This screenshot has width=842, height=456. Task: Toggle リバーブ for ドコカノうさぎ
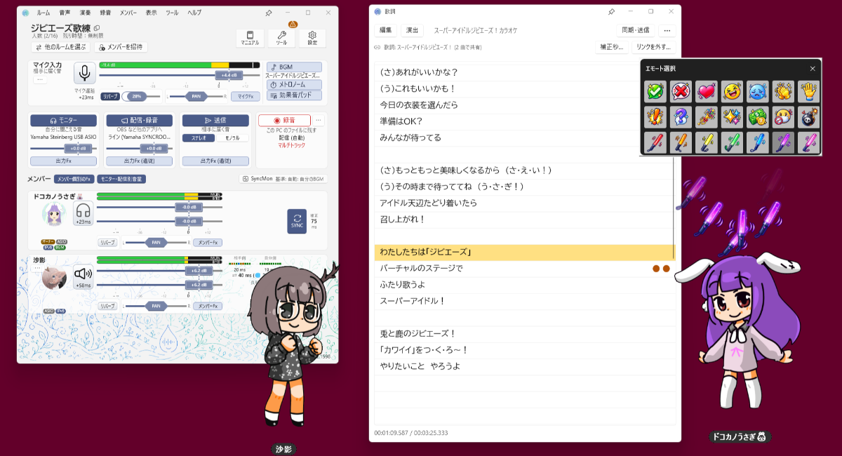[x=107, y=242]
